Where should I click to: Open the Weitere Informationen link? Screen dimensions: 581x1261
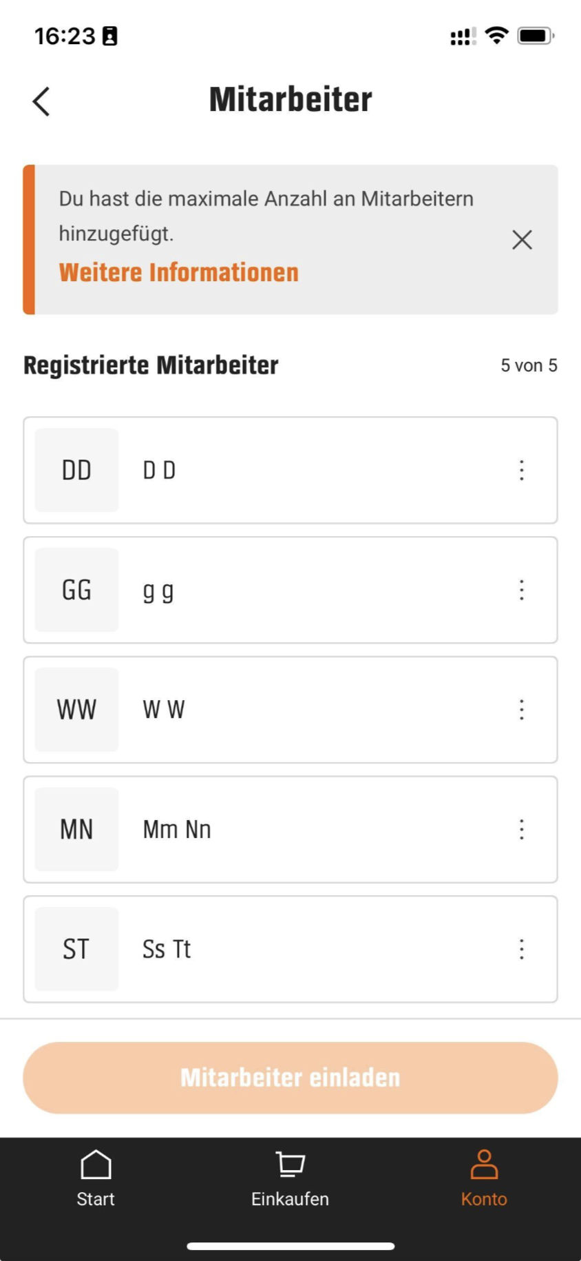(x=178, y=273)
